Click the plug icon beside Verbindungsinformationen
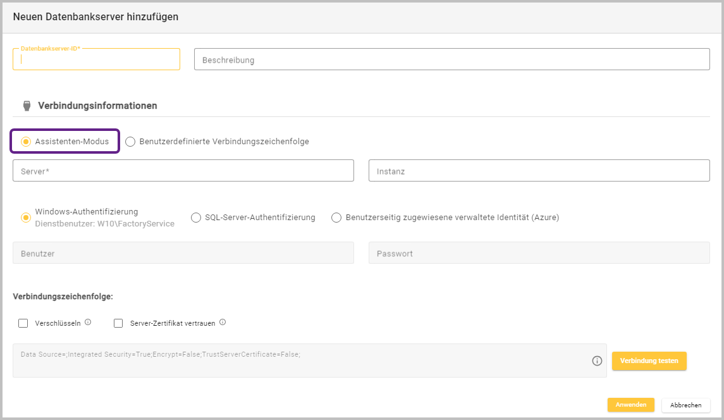This screenshot has height=420, width=724. pos(27,106)
